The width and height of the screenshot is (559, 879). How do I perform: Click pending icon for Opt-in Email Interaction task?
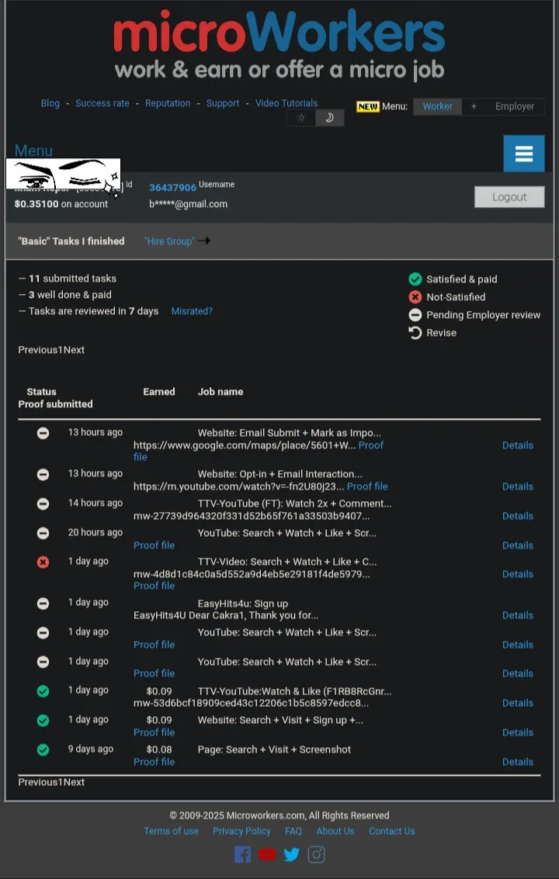click(x=43, y=474)
